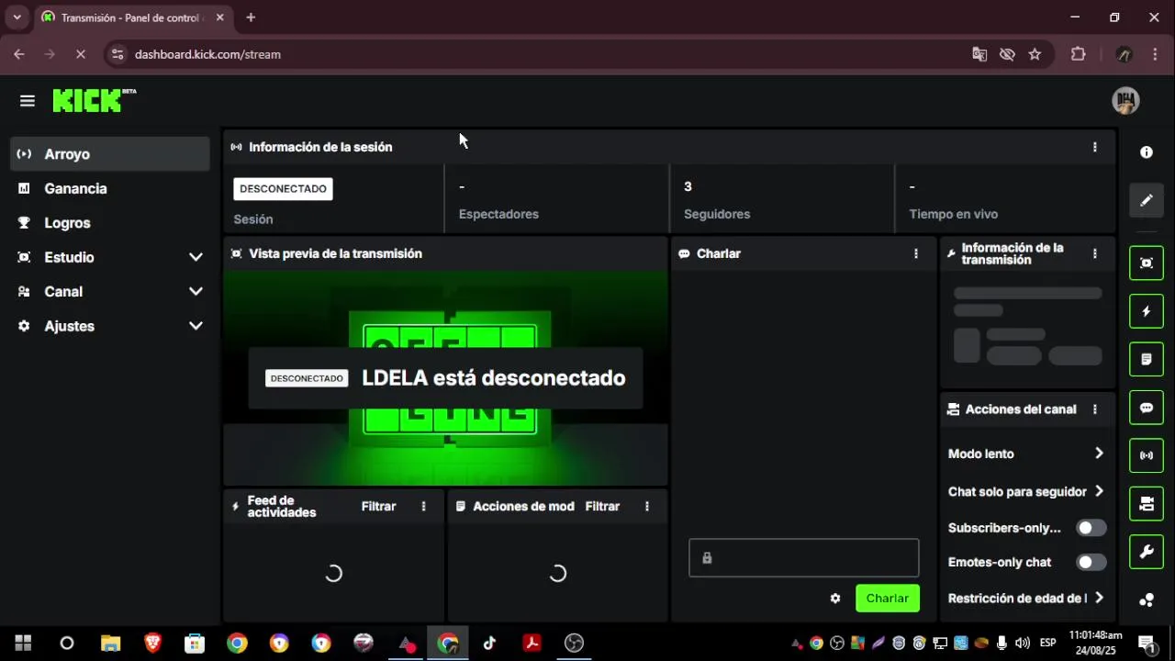Open OBS Studio from the taskbar
The height and width of the screenshot is (661, 1175).
(574, 643)
